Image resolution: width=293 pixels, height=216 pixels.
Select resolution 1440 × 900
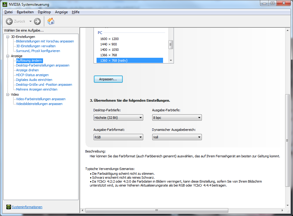point(130,44)
